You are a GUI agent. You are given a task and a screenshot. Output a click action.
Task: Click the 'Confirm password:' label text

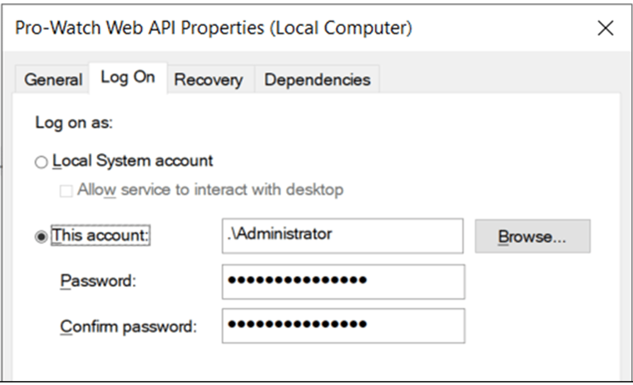128,326
